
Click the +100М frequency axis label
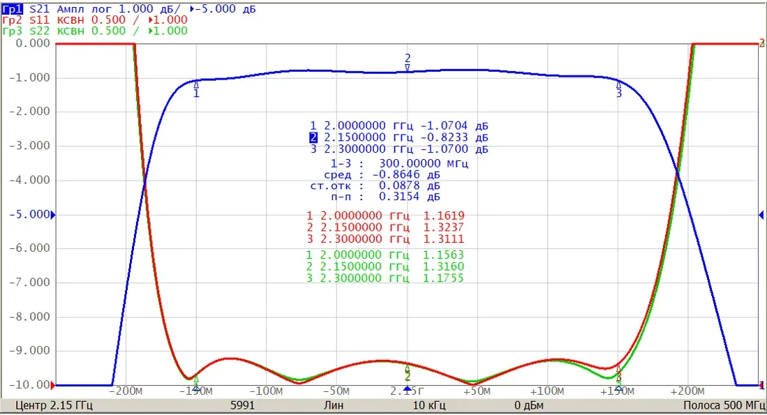pos(547,391)
